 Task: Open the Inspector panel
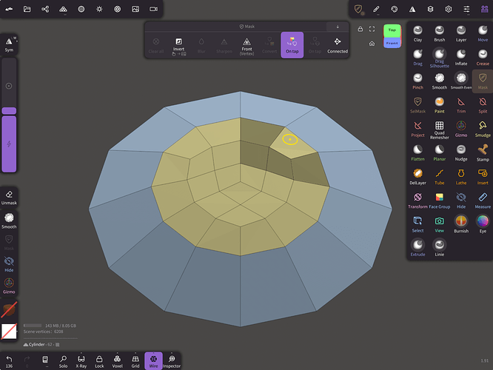click(172, 361)
